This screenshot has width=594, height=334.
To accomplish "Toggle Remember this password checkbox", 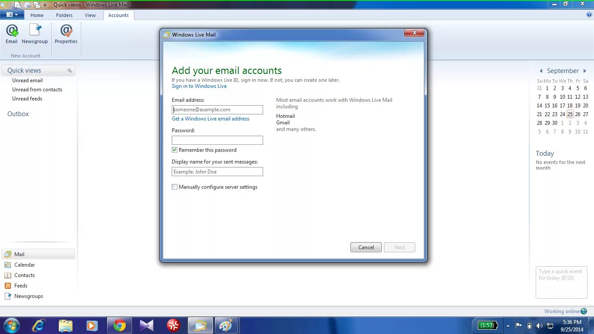I will [175, 150].
